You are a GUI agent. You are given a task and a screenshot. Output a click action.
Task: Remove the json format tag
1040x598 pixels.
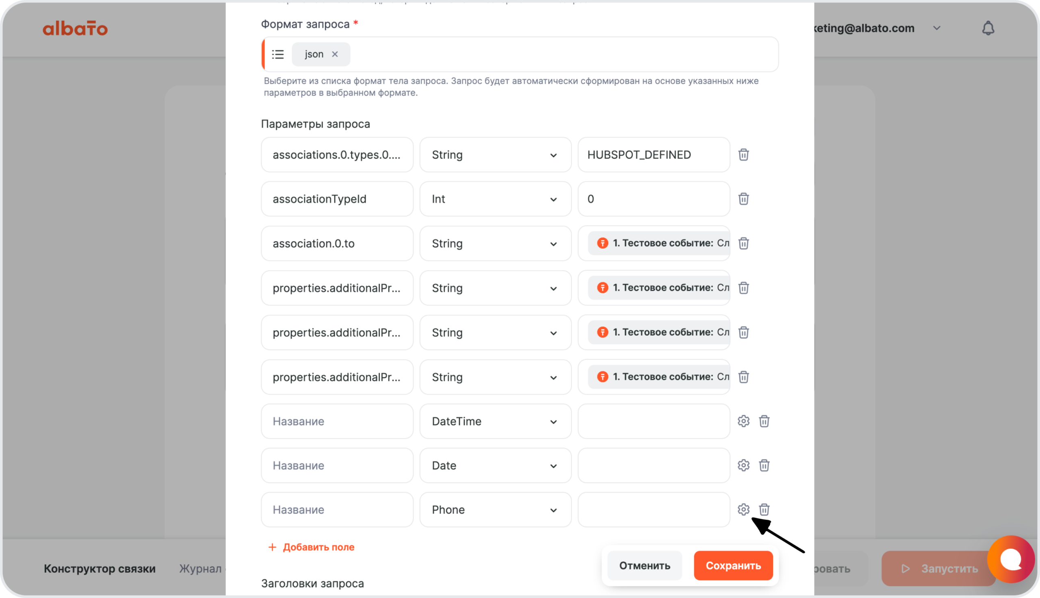tap(335, 54)
